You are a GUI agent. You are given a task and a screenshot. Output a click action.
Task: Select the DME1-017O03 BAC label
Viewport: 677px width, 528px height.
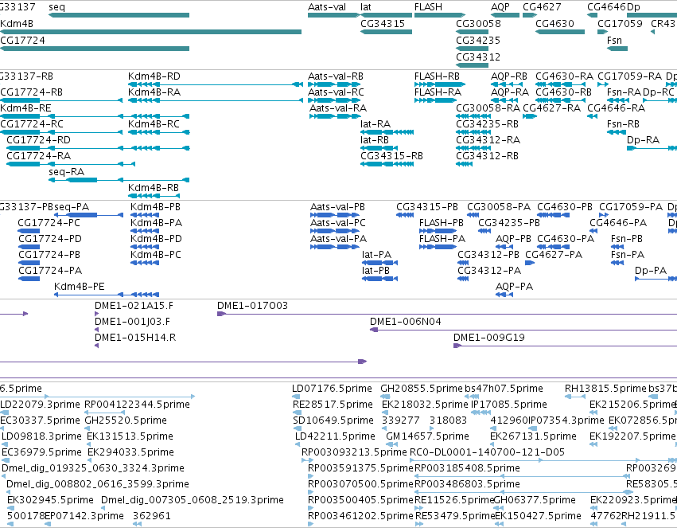[x=252, y=306]
